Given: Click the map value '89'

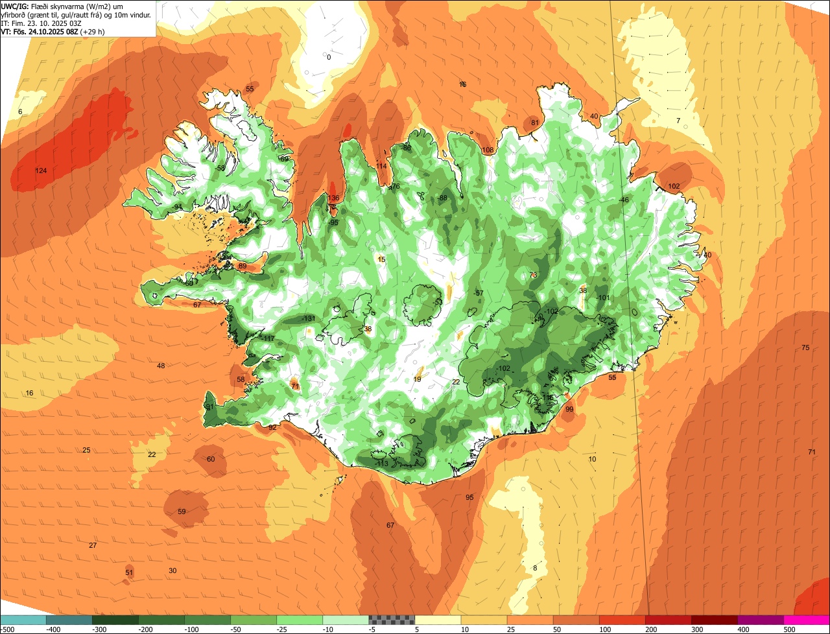Looking at the screenshot, I should pos(243,266).
